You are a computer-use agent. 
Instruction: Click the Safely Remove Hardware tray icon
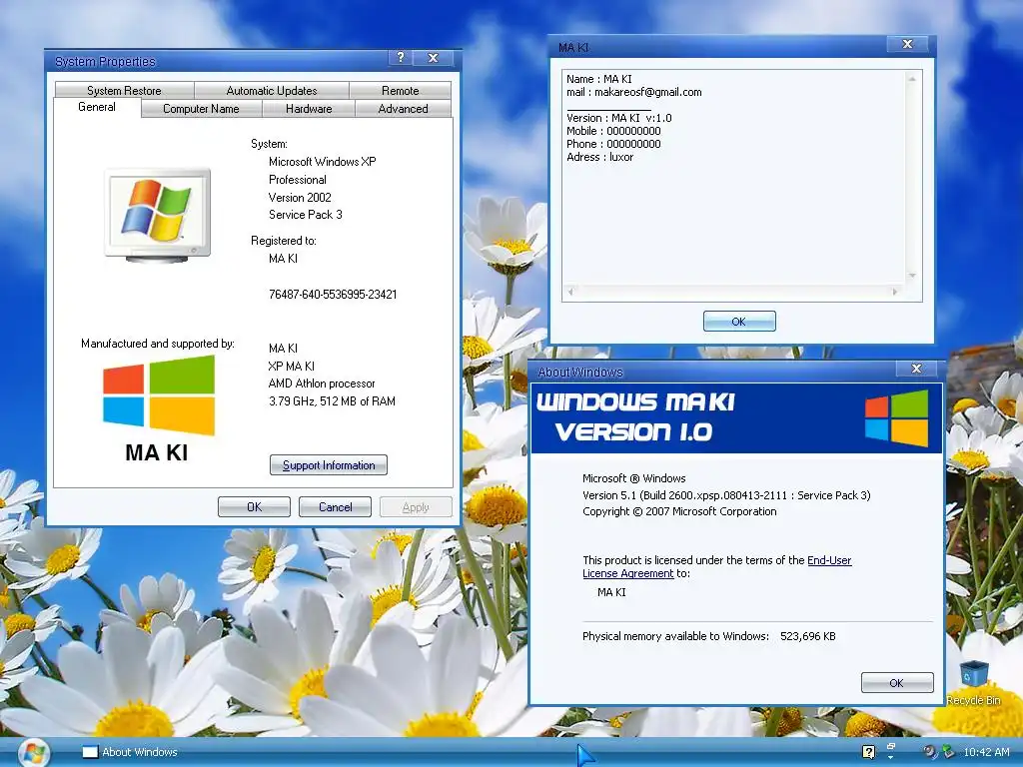pos(948,752)
